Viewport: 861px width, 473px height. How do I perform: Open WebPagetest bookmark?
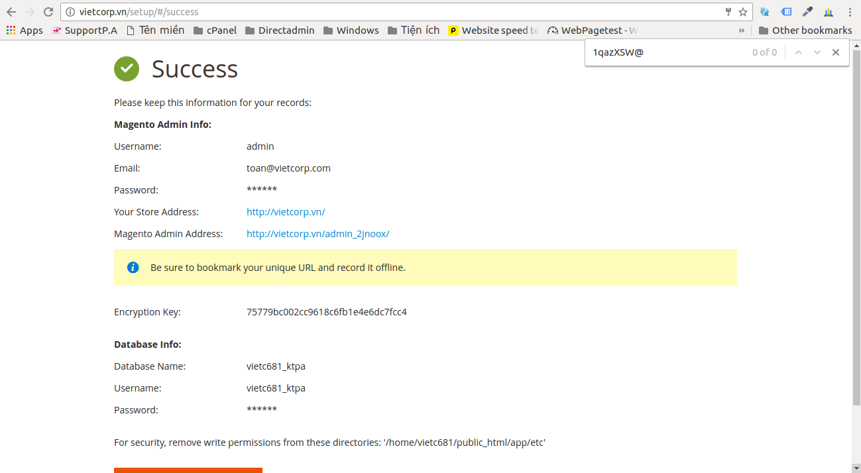point(593,30)
